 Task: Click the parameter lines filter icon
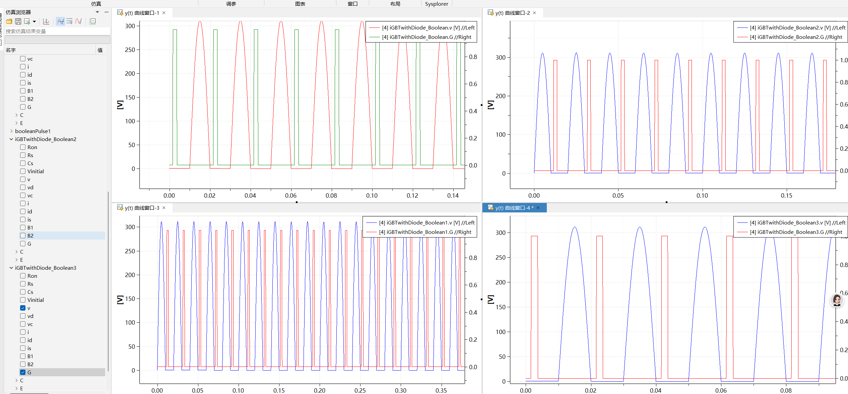[69, 21]
